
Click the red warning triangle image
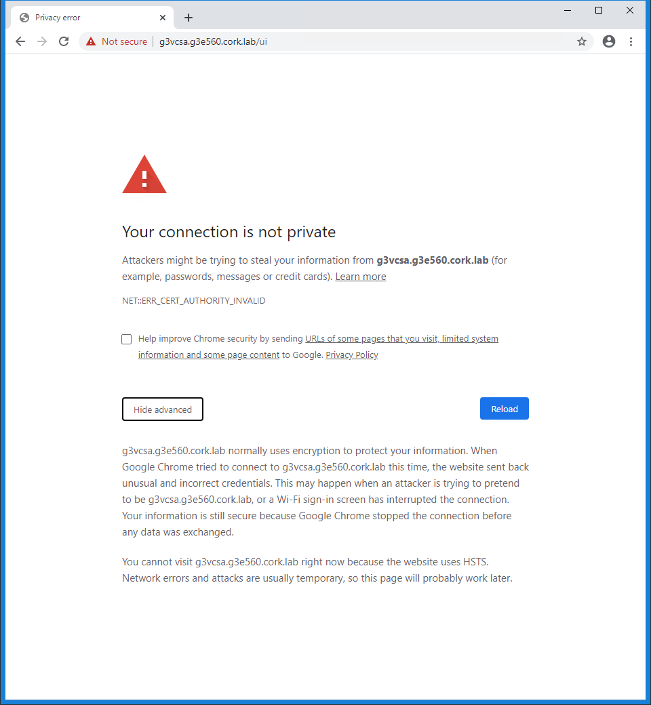(144, 175)
